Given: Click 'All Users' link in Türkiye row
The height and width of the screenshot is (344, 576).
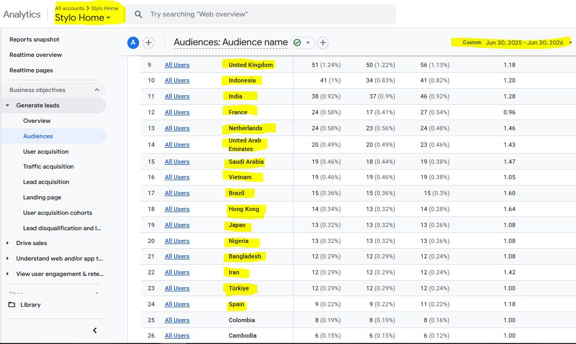Looking at the screenshot, I should (177, 288).
